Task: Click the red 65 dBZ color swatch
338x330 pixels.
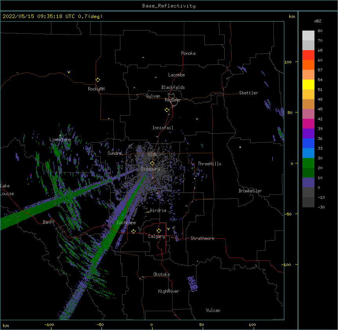Action: 308,55
